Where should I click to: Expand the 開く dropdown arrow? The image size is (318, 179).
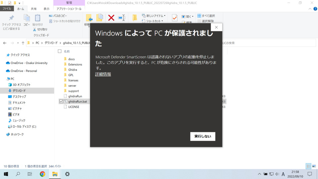[193, 16]
